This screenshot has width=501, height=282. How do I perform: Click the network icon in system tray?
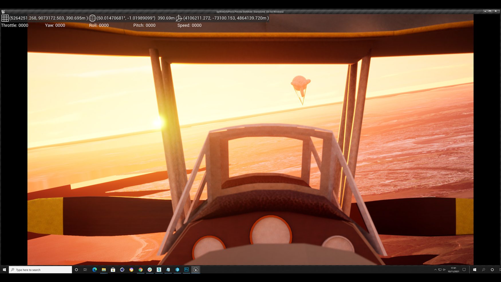tap(440, 270)
